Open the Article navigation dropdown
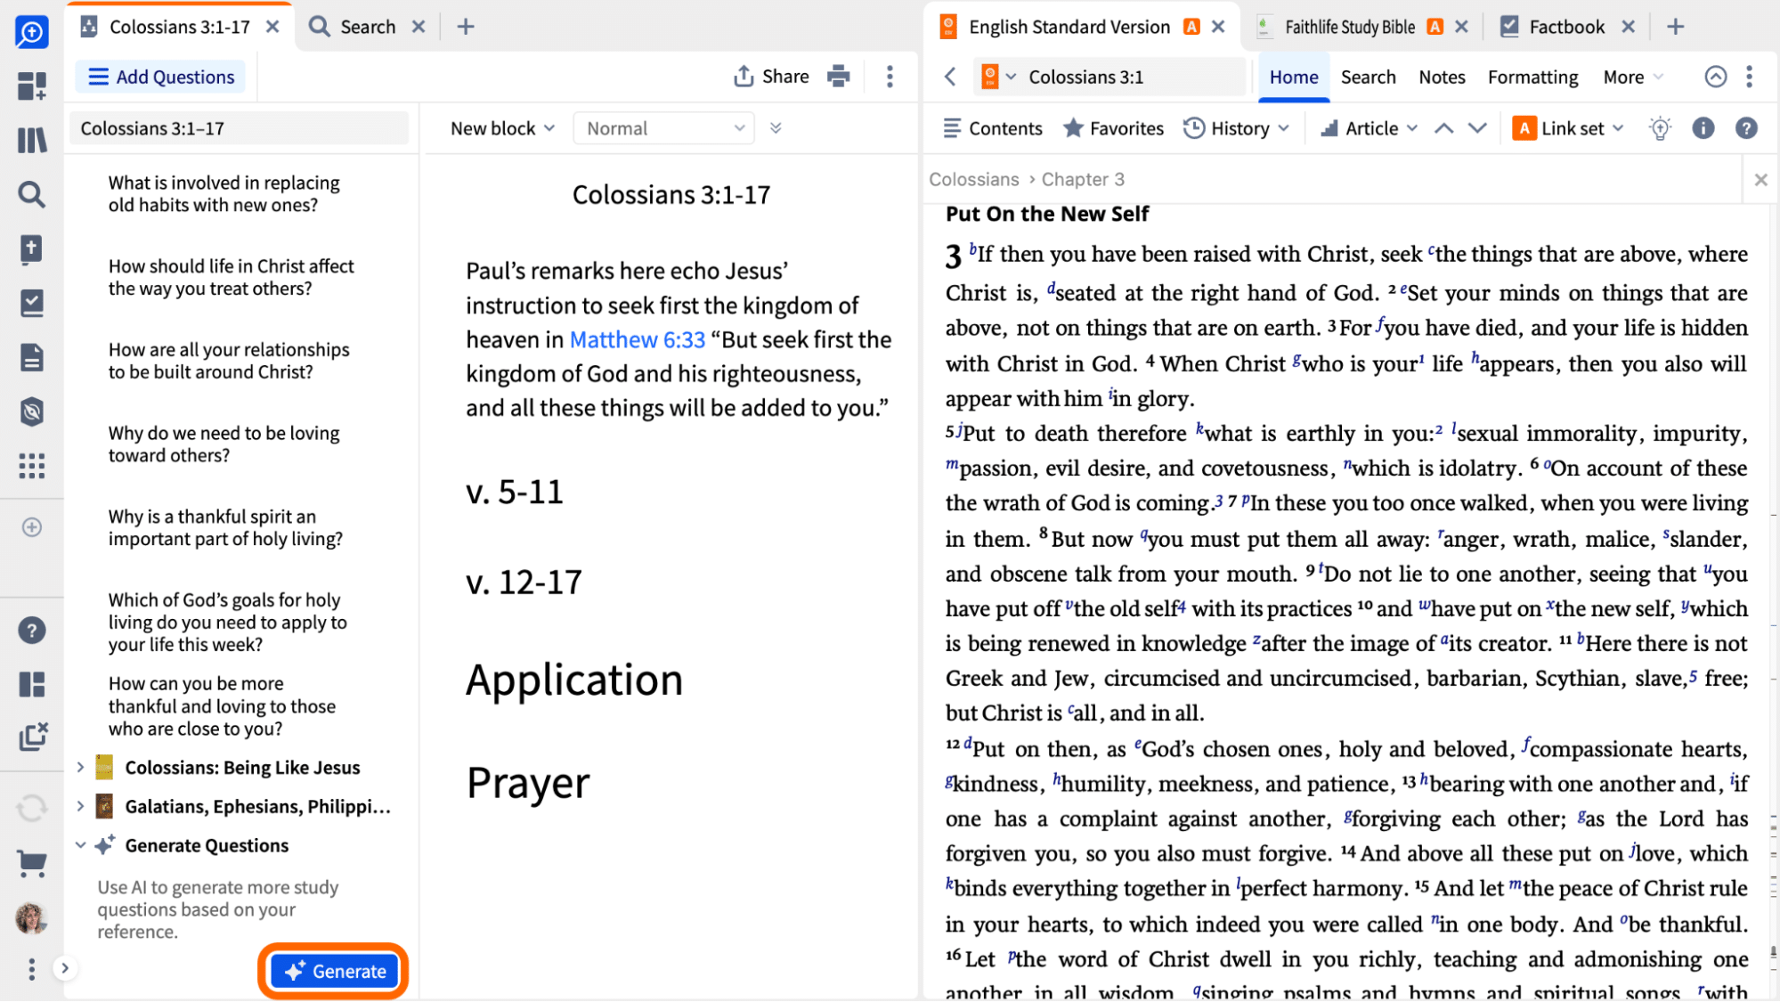The height and width of the screenshot is (1002, 1780). (1369, 128)
